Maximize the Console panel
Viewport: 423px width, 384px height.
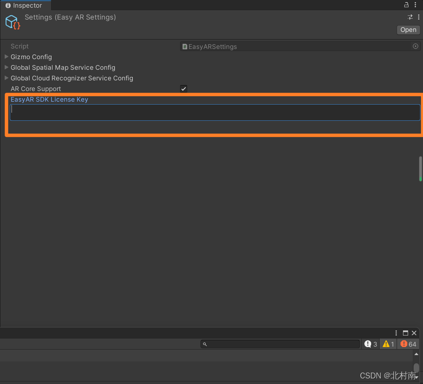pyautogui.click(x=406, y=333)
